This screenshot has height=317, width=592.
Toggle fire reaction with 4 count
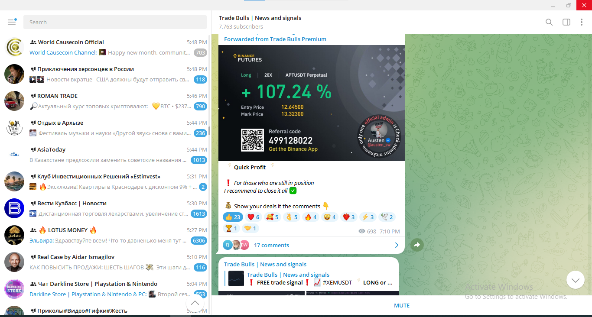[x=311, y=217]
